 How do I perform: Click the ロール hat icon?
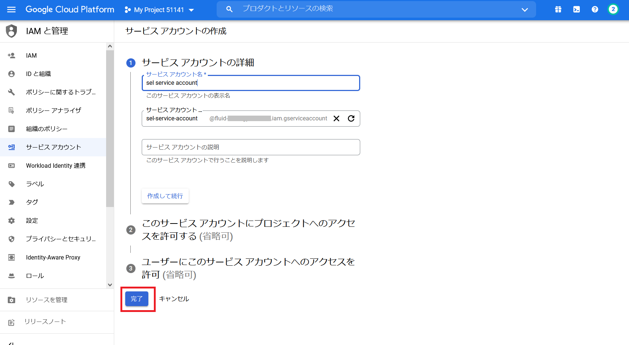[11, 276]
